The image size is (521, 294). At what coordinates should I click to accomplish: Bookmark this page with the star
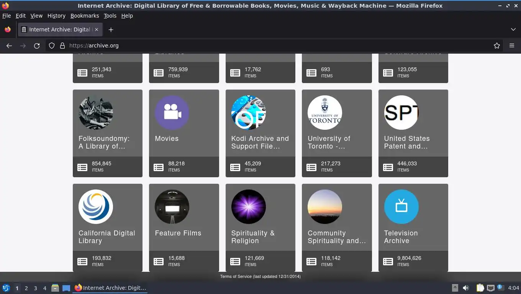pos(497,46)
